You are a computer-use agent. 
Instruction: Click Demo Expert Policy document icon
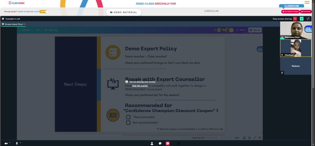click(x=113, y=52)
